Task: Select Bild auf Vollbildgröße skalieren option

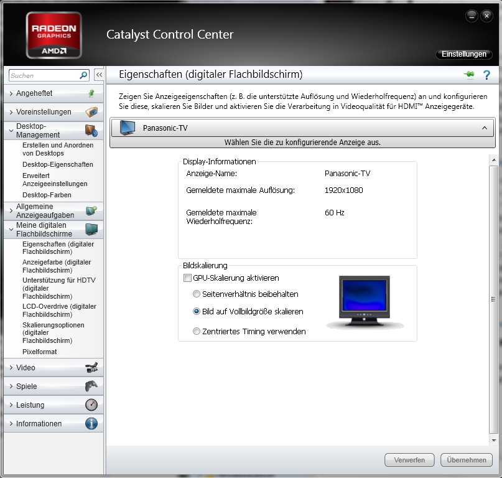Action: 196,311
